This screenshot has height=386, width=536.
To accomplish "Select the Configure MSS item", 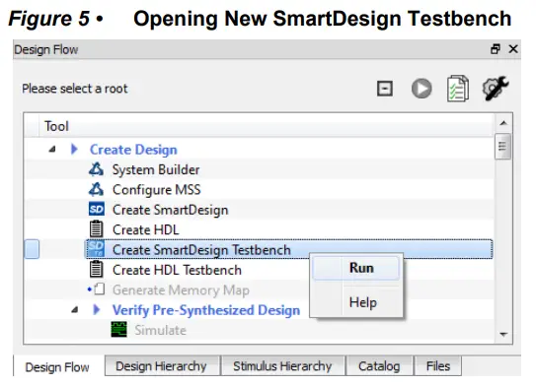I will 157,190.
